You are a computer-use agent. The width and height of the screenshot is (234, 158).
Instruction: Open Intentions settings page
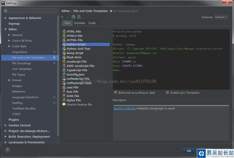coord(18,92)
